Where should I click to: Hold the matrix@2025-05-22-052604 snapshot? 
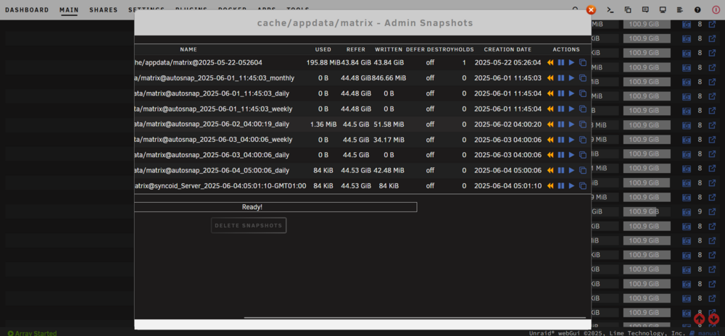[x=561, y=62]
